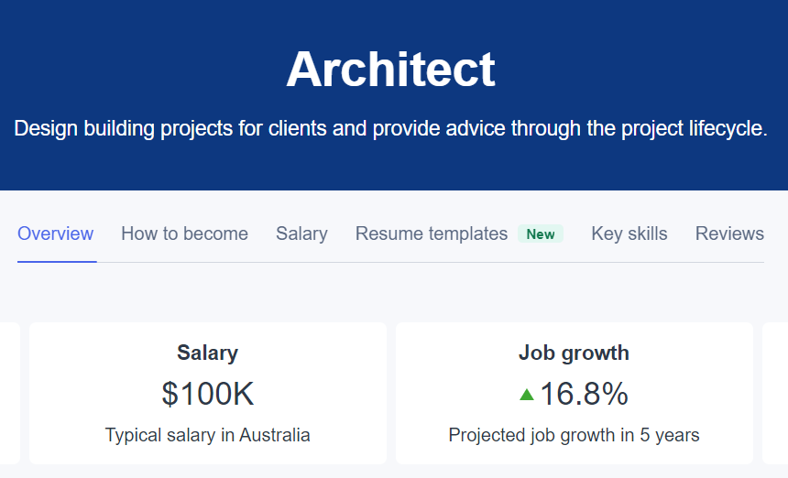
Task: Click the partially visible card at right edge
Action: pyautogui.click(x=777, y=394)
